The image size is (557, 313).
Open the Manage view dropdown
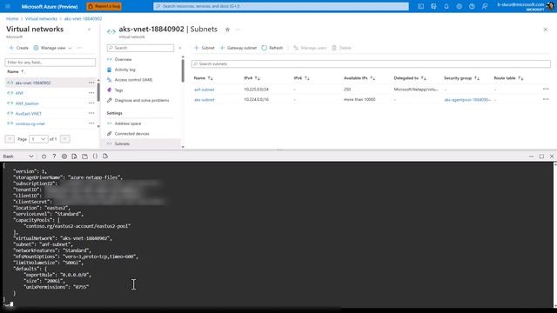[x=52, y=48]
